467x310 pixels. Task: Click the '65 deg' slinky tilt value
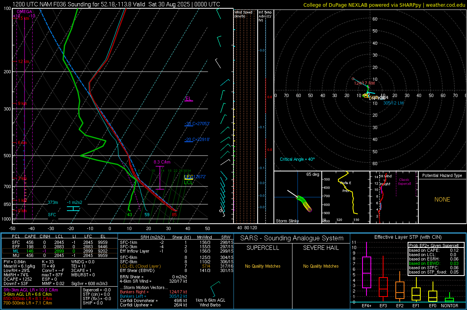[313, 174]
